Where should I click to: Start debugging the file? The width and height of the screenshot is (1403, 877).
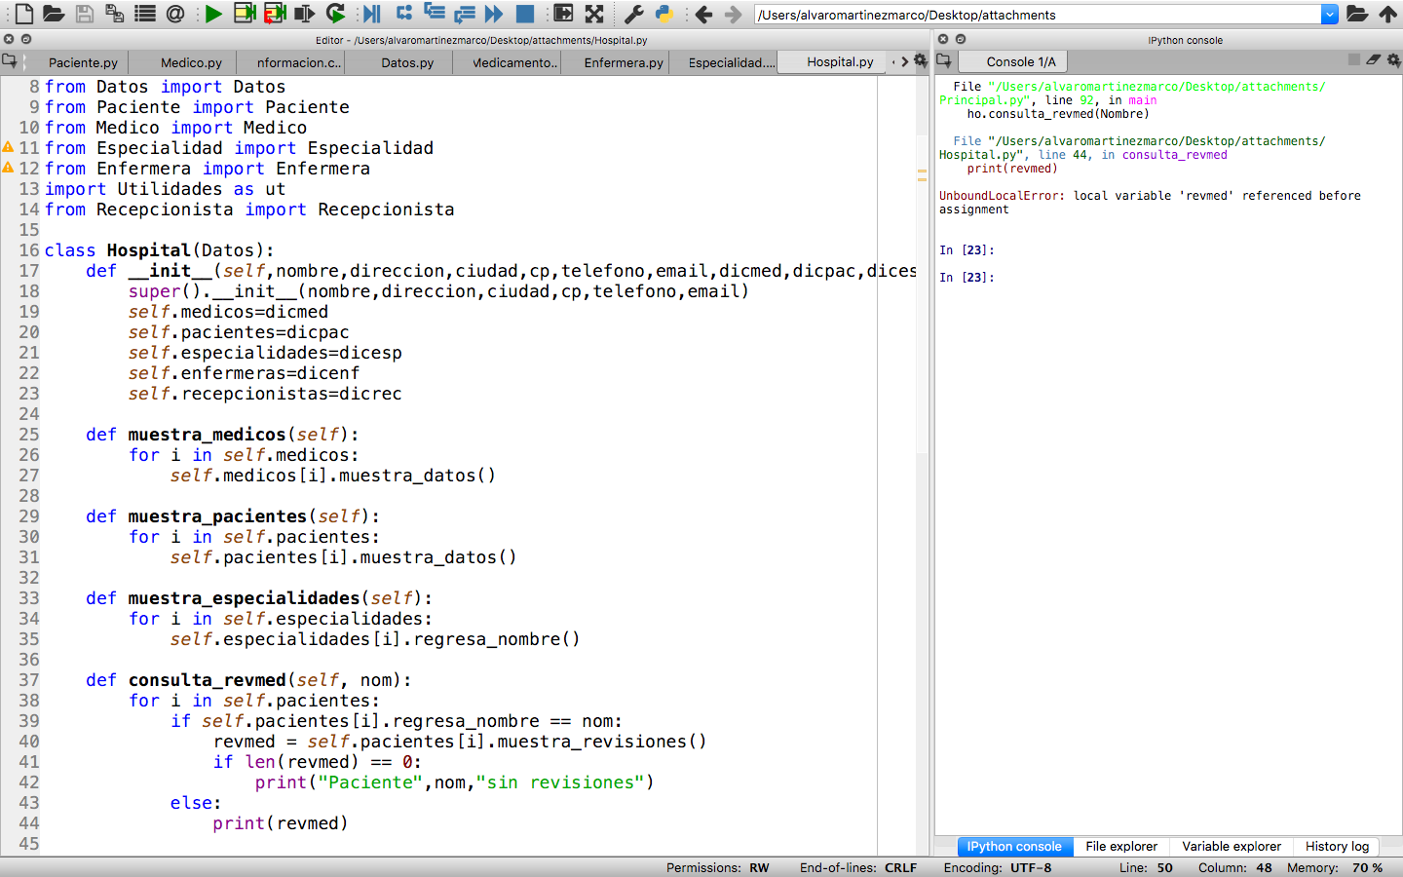click(x=372, y=14)
